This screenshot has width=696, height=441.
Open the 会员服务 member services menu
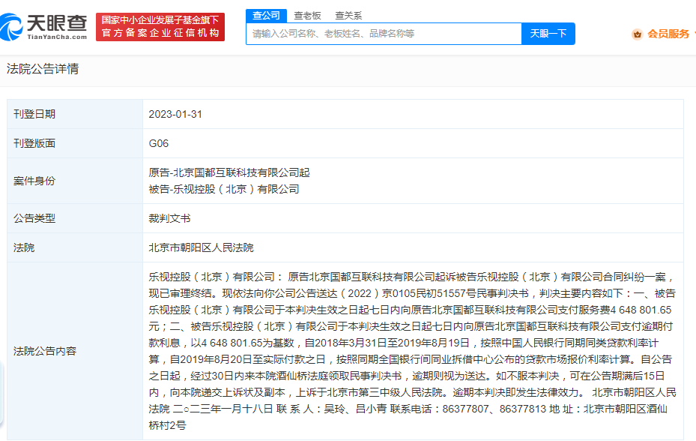coord(668,34)
